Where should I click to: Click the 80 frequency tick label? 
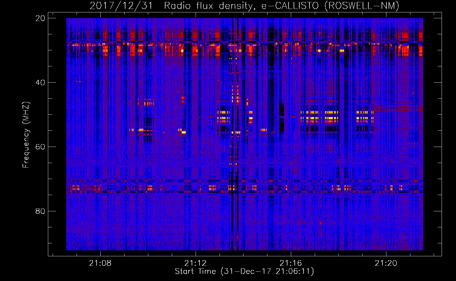[40, 211]
